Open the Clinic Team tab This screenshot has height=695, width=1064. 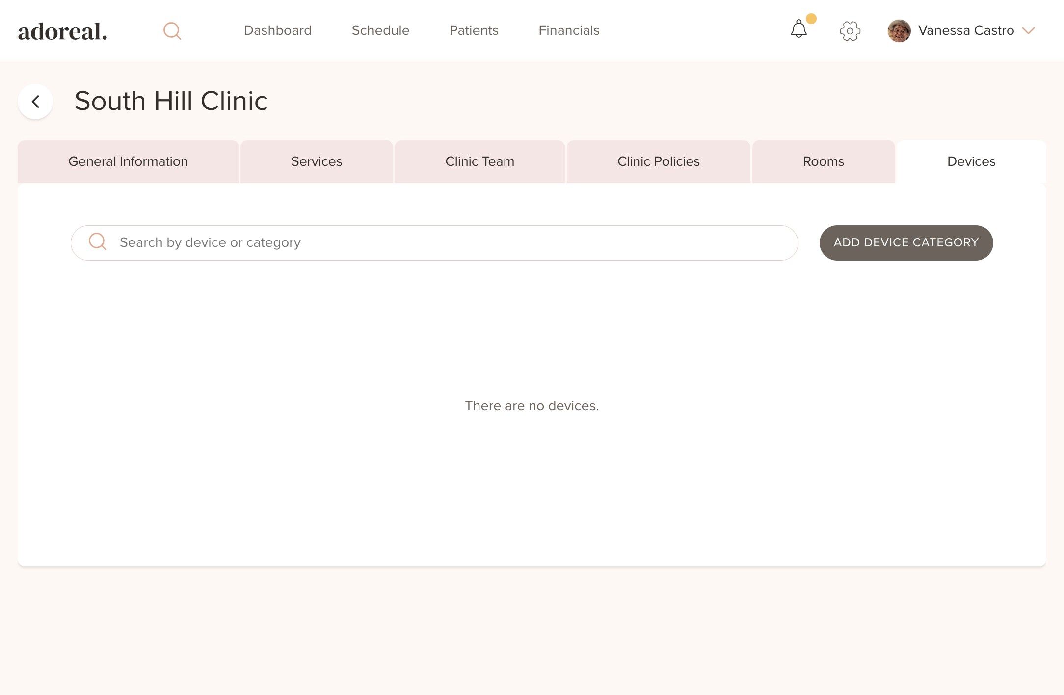479,161
